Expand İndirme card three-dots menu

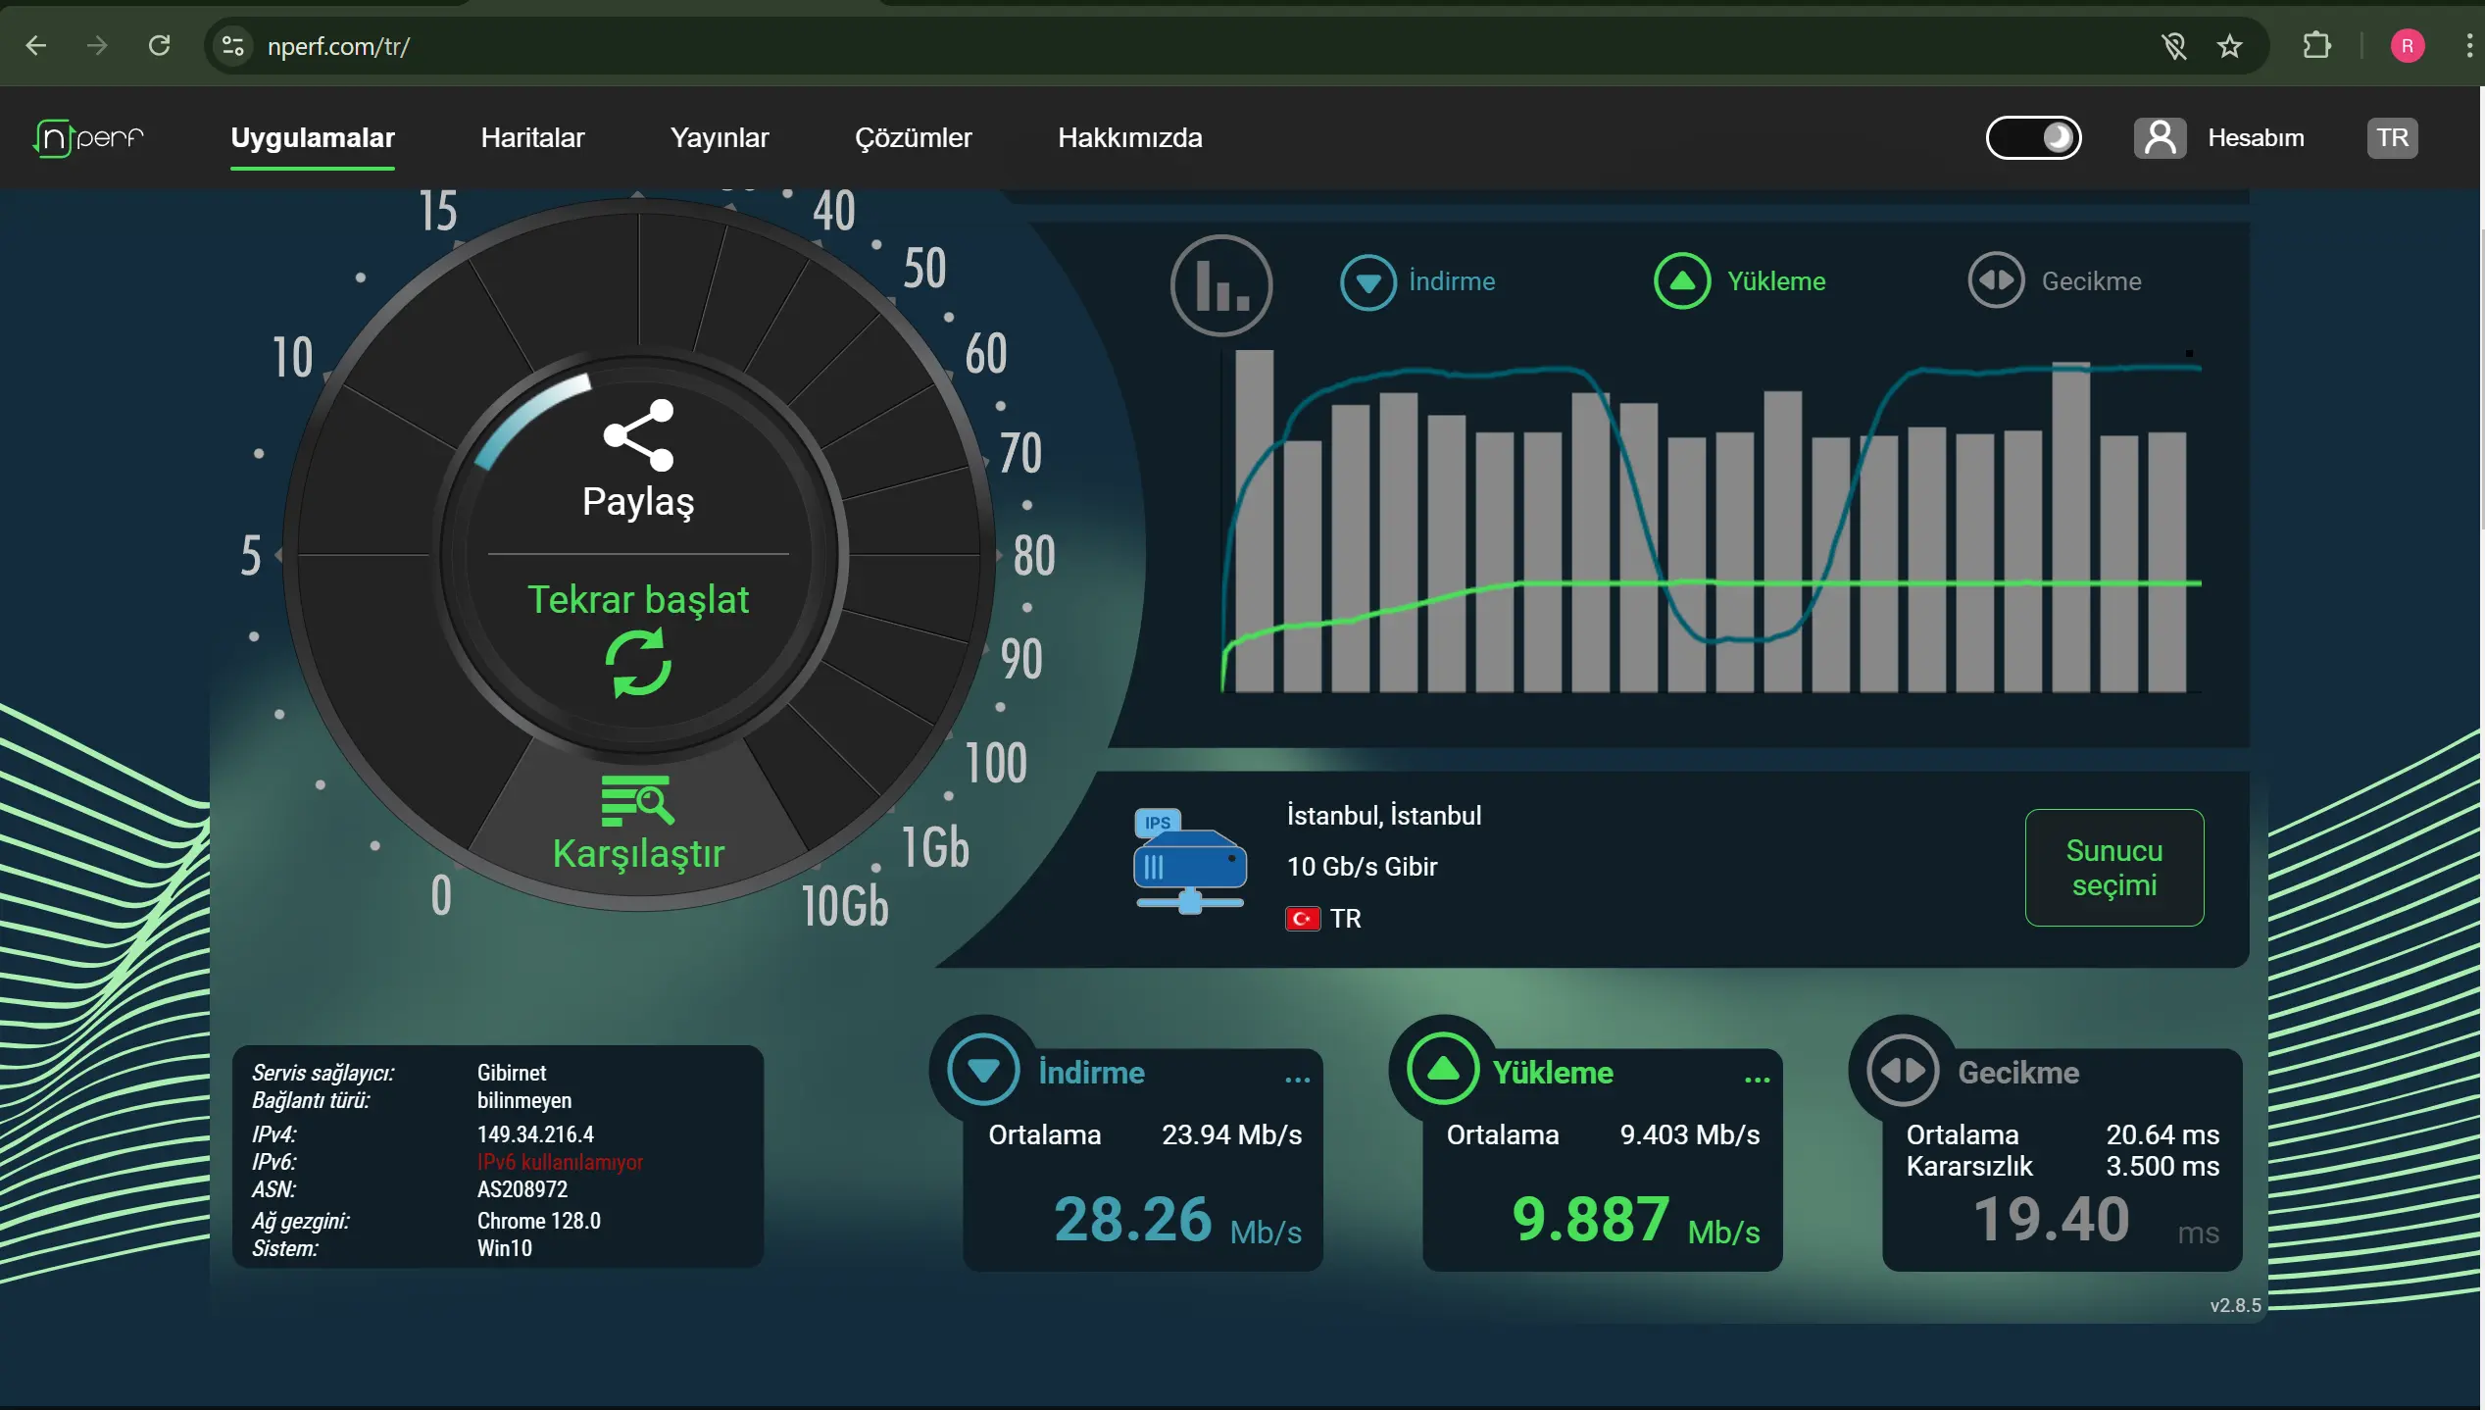(x=1297, y=1079)
